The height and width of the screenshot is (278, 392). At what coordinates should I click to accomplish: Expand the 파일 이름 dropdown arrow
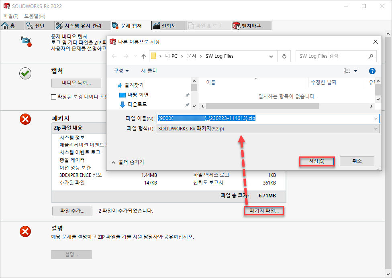pos(376,118)
